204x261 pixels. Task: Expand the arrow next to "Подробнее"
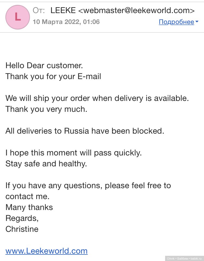[x=196, y=22]
